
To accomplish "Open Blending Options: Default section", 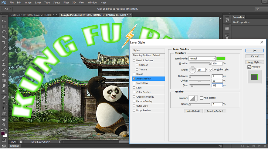I will [148, 55].
